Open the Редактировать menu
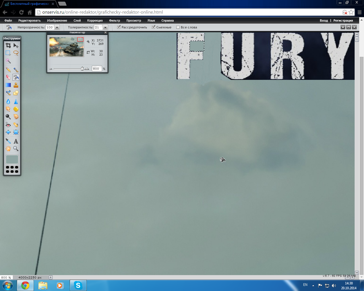The height and width of the screenshot is (291, 364). tap(30, 20)
